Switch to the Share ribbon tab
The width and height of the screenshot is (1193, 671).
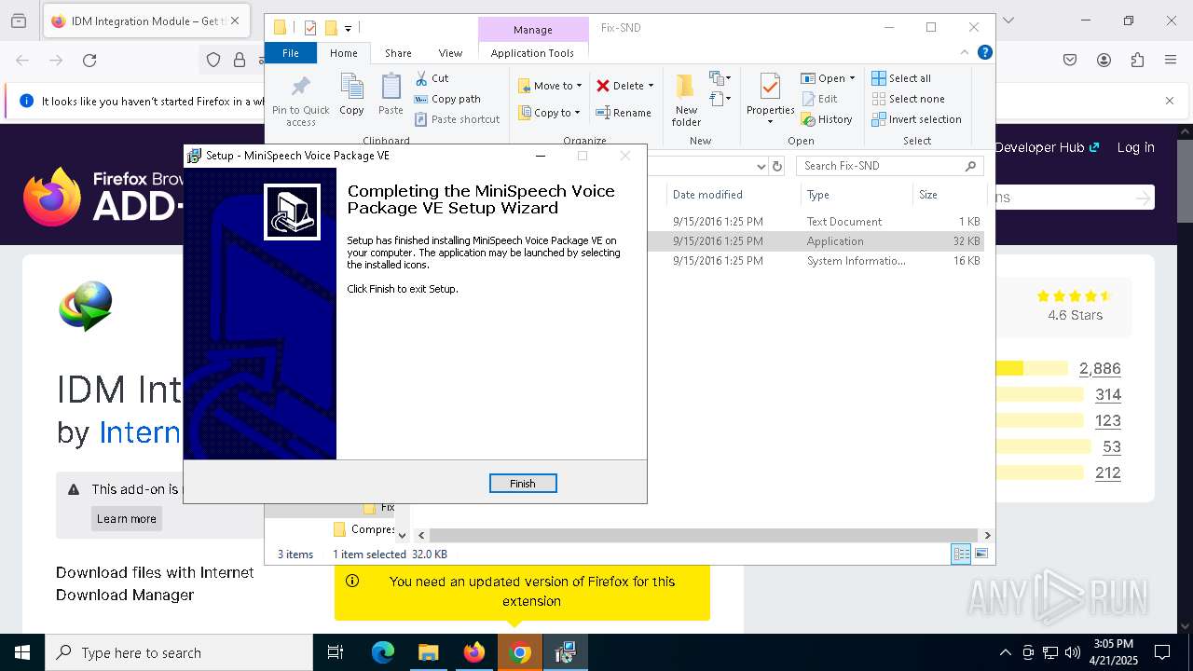(398, 53)
